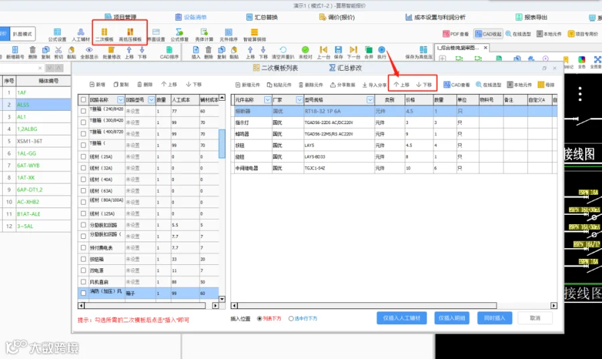The height and width of the screenshot is (359, 602).
Task: Select the 中间继电器 component row
Action: click(394, 168)
